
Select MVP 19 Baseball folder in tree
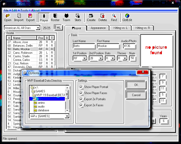point(49,95)
